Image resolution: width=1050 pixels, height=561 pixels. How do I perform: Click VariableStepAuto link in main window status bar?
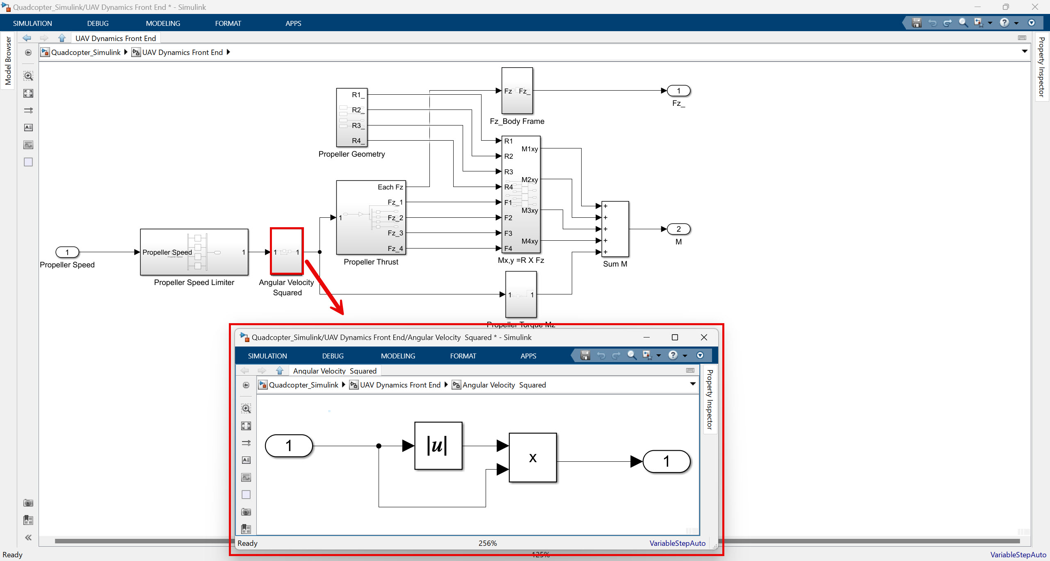pos(1018,554)
